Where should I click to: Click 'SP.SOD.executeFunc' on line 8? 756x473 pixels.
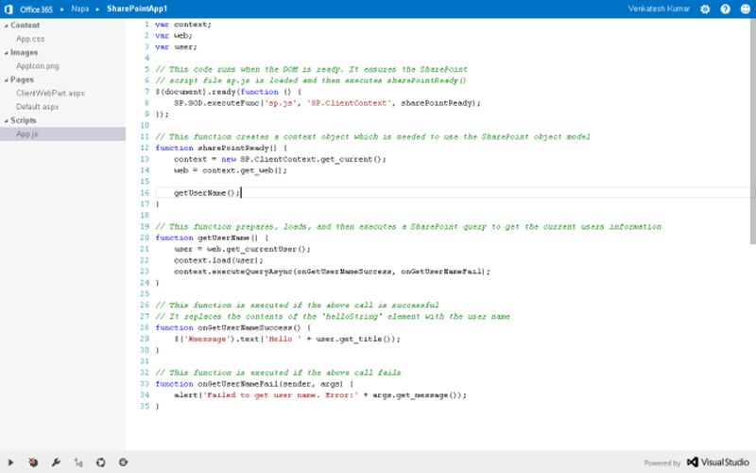217,103
